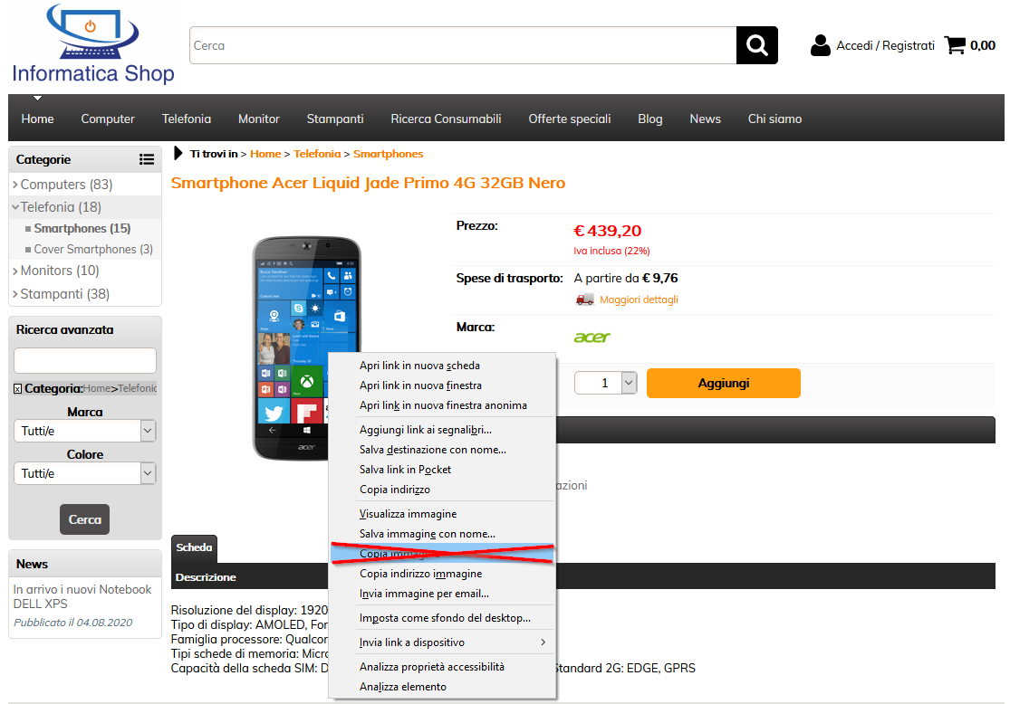Viewport: 1010px width, 704px height.
Task: Open the Blog page
Action: point(649,119)
